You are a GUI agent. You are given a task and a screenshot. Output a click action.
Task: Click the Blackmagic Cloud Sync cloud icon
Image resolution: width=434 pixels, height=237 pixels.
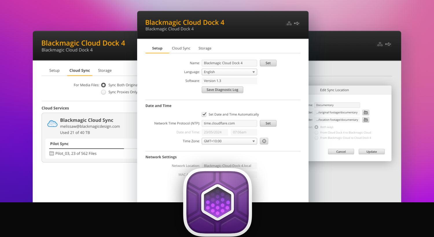click(52, 123)
